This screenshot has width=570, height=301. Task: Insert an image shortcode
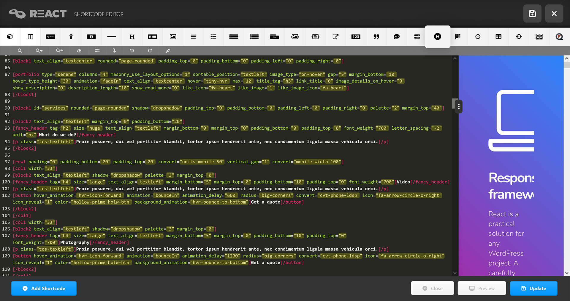coord(173,37)
